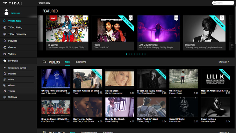The width and height of the screenshot is (236, 133).
Task: Click the My Music star icon
Action: (5, 61)
